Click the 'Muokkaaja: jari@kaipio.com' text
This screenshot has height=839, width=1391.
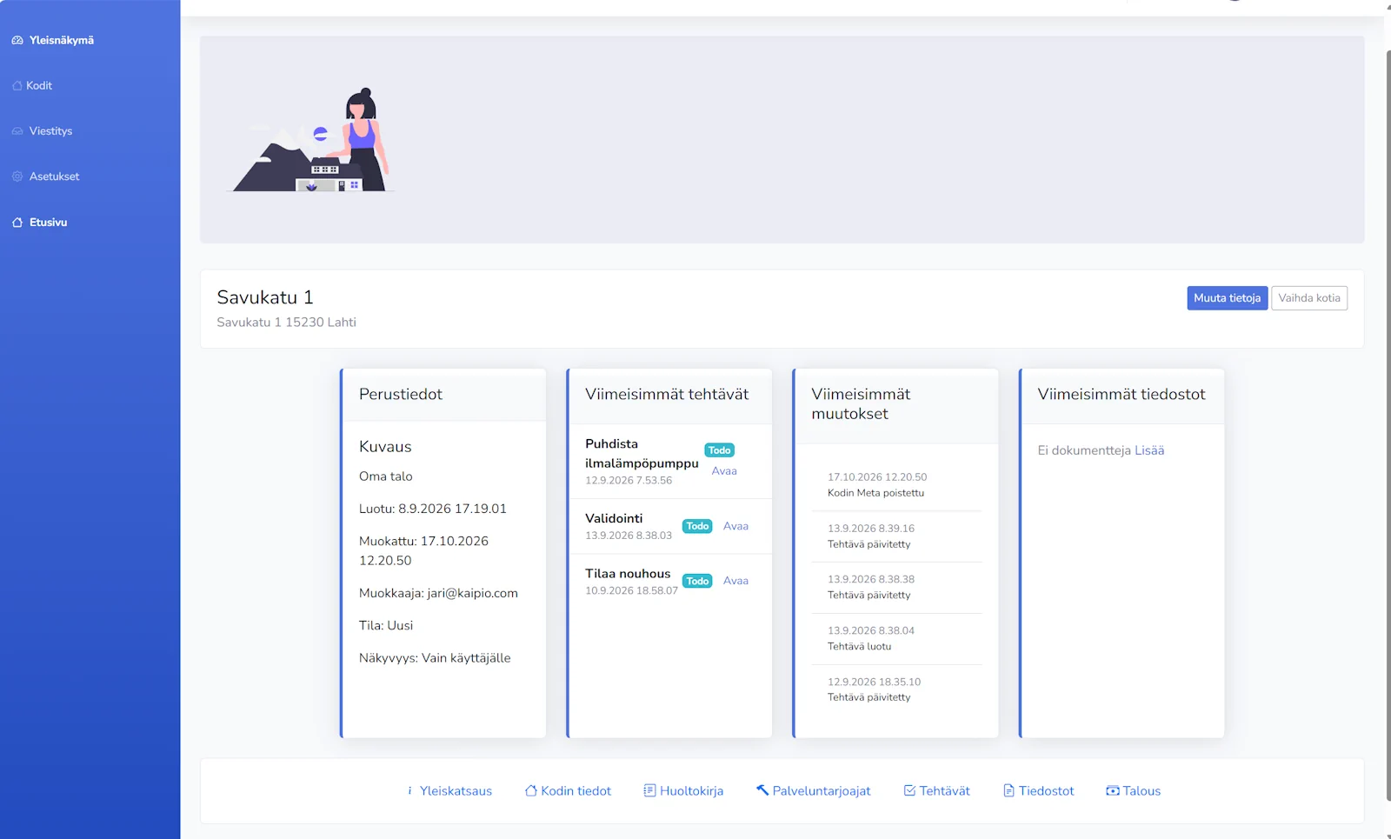tap(438, 593)
